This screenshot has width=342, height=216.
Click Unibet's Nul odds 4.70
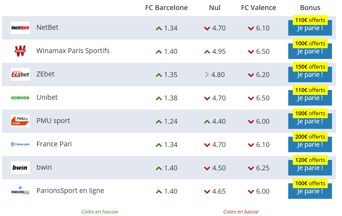(x=219, y=98)
